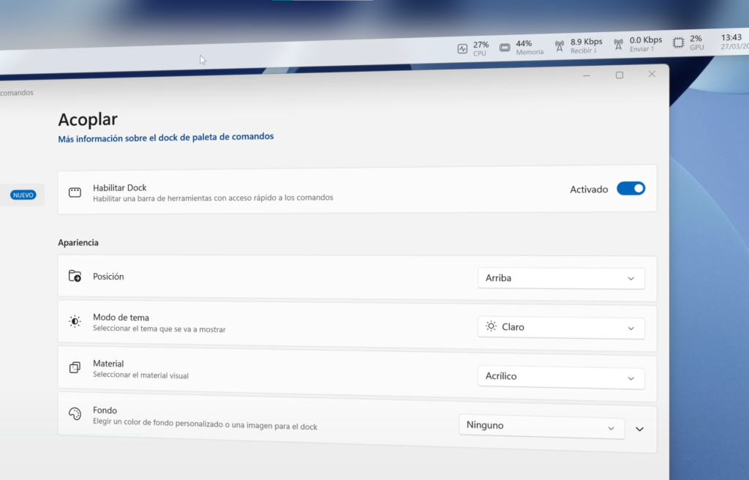Expand the Fondo section with the chevron
The image size is (749, 480).
[x=639, y=429]
